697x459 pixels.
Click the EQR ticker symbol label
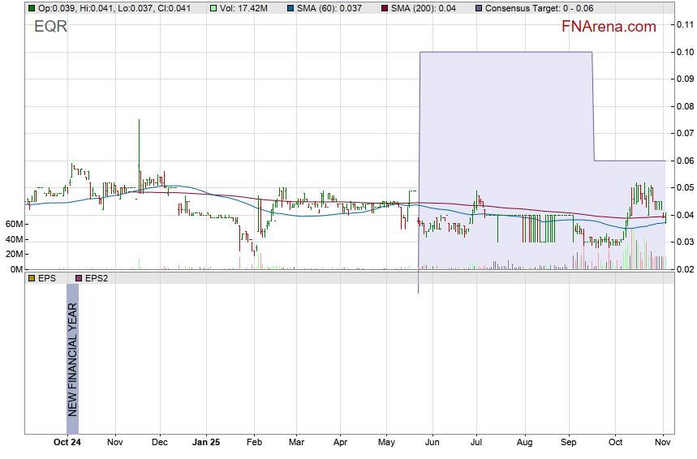tap(50, 26)
